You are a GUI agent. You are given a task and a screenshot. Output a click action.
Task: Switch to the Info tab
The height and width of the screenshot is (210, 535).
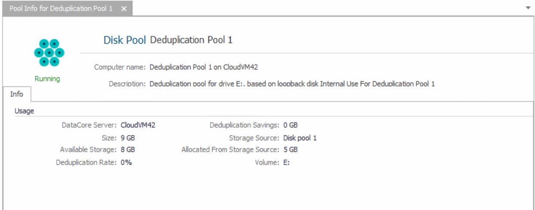(x=16, y=94)
